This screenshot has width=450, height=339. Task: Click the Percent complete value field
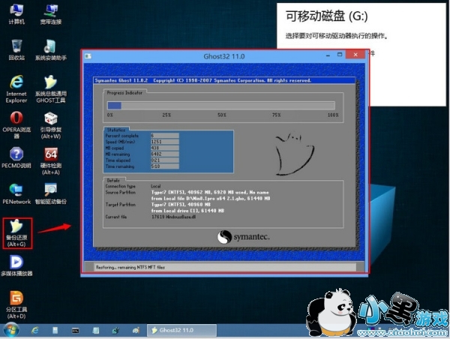click(x=165, y=136)
